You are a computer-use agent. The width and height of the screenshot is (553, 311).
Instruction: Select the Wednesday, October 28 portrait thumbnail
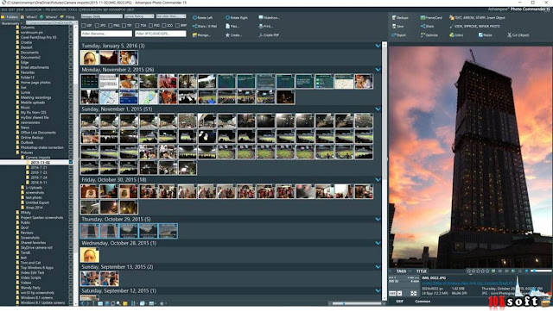click(90, 255)
